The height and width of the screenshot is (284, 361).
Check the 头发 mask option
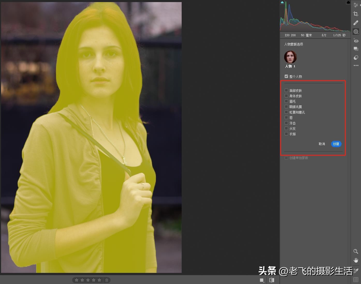[x=286, y=128]
